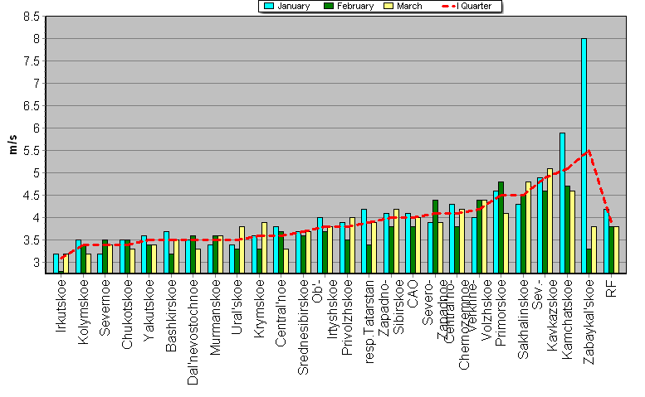Screen dimensions: 645x397
Task: Click the cyan January bar for RF
Action: (606, 241)
